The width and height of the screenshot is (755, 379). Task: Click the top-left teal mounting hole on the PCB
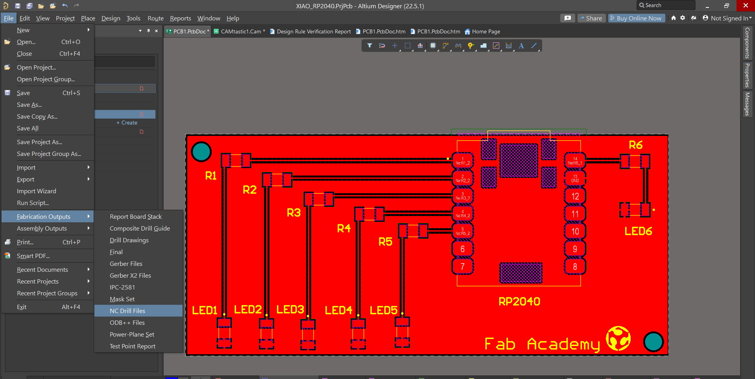click(x=201, y=152)
